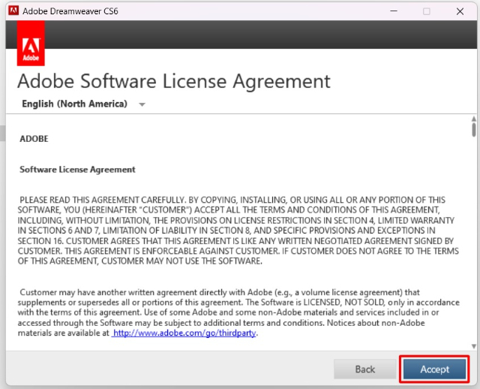Click the "Adobe Dreamweaver CS6" title bar text

pyautogui.click(x=70, y=11)
